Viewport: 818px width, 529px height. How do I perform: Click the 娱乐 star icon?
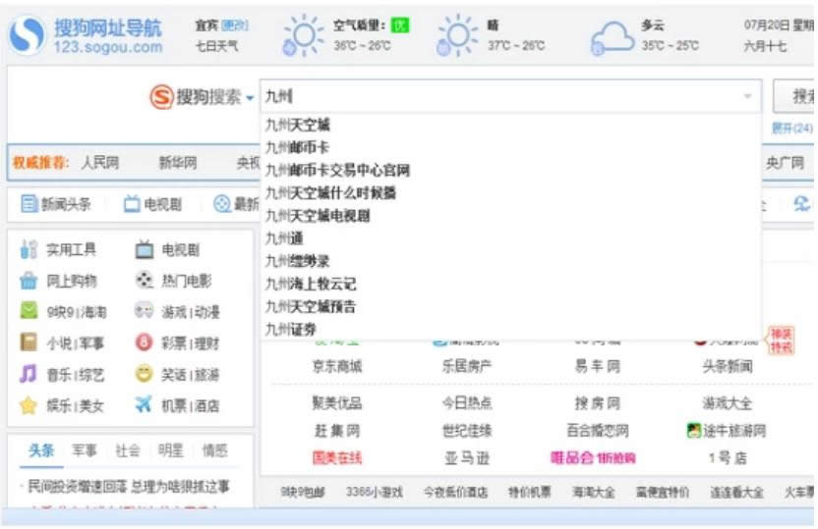coord(29,404)
